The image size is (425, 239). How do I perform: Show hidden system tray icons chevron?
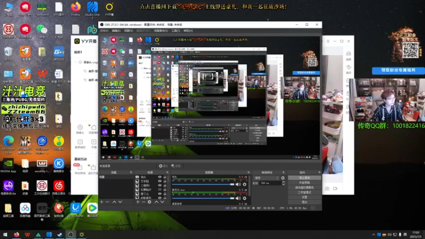[x=373, y=235]
